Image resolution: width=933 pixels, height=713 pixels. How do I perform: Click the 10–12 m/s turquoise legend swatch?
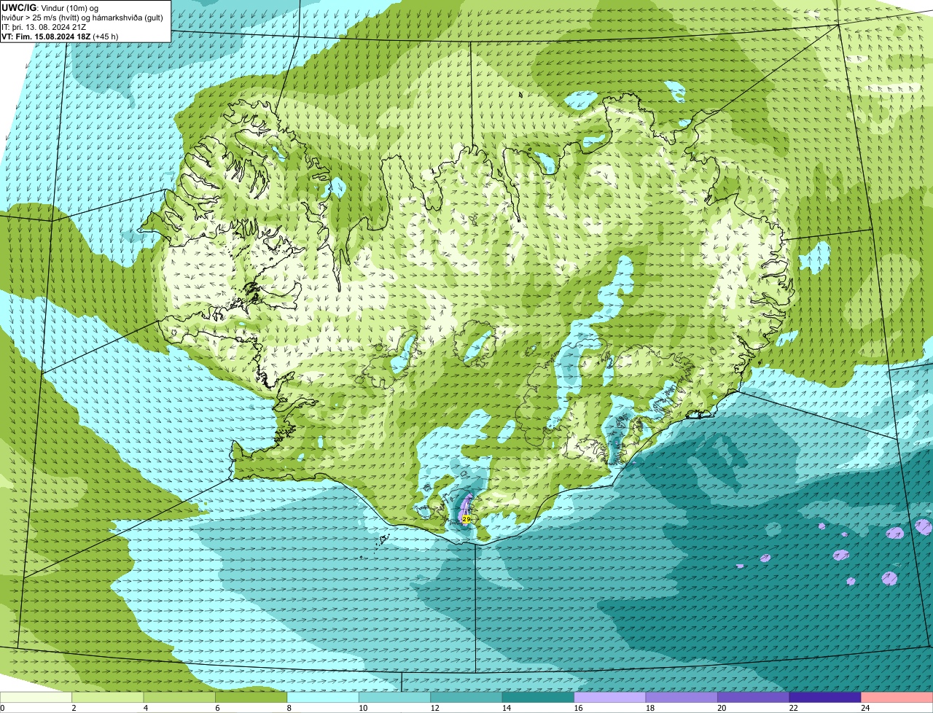[x=396, y=697]
